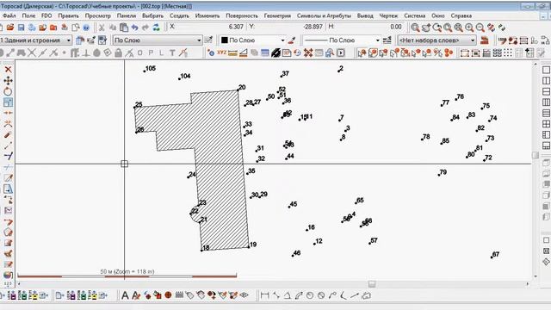Click the point labeled 104
Screen dimensions: 551x310
(180, 78)
